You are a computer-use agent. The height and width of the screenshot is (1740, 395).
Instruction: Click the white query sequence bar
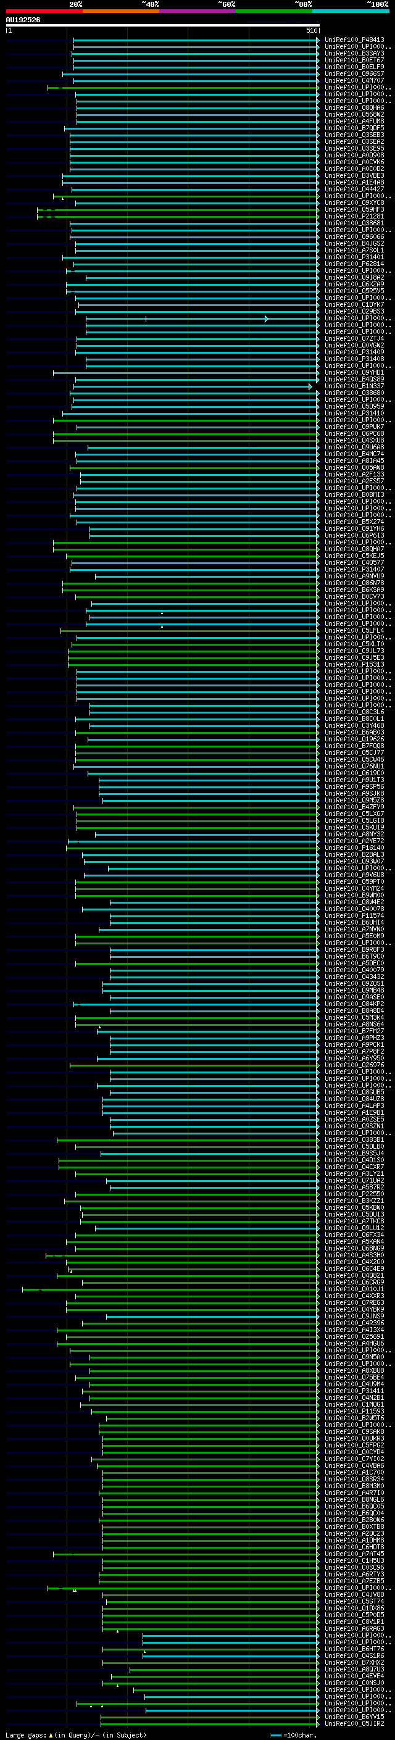click(163, 26)
